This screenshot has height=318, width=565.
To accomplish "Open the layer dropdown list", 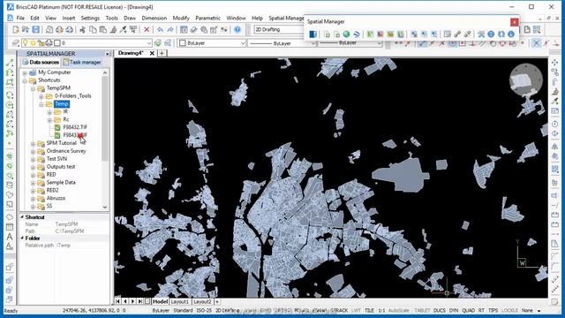I will [149, 43].
